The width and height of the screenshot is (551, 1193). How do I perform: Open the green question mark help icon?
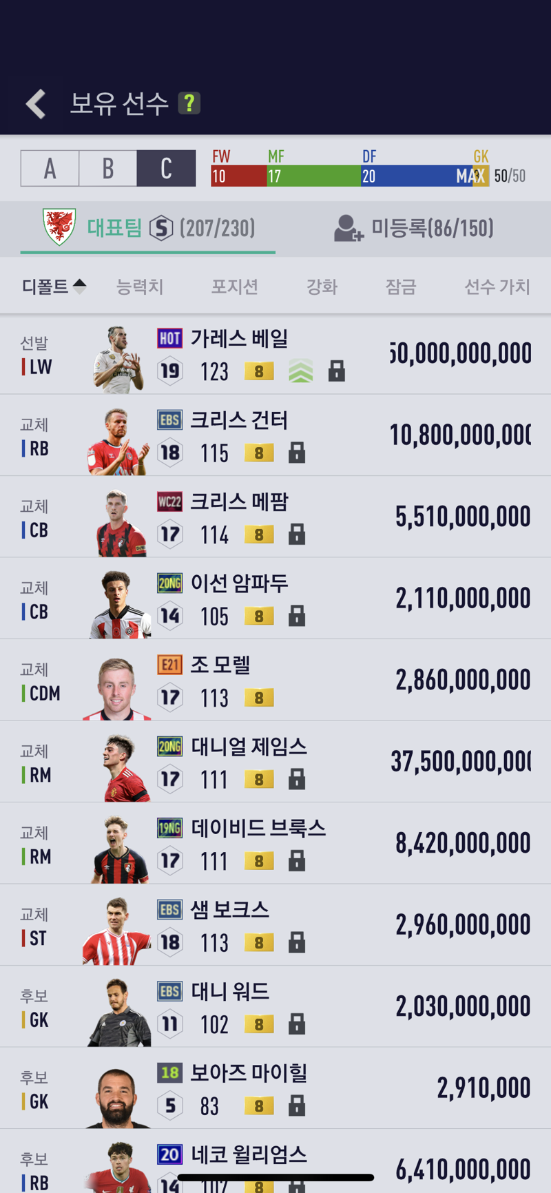pos(189,103)
